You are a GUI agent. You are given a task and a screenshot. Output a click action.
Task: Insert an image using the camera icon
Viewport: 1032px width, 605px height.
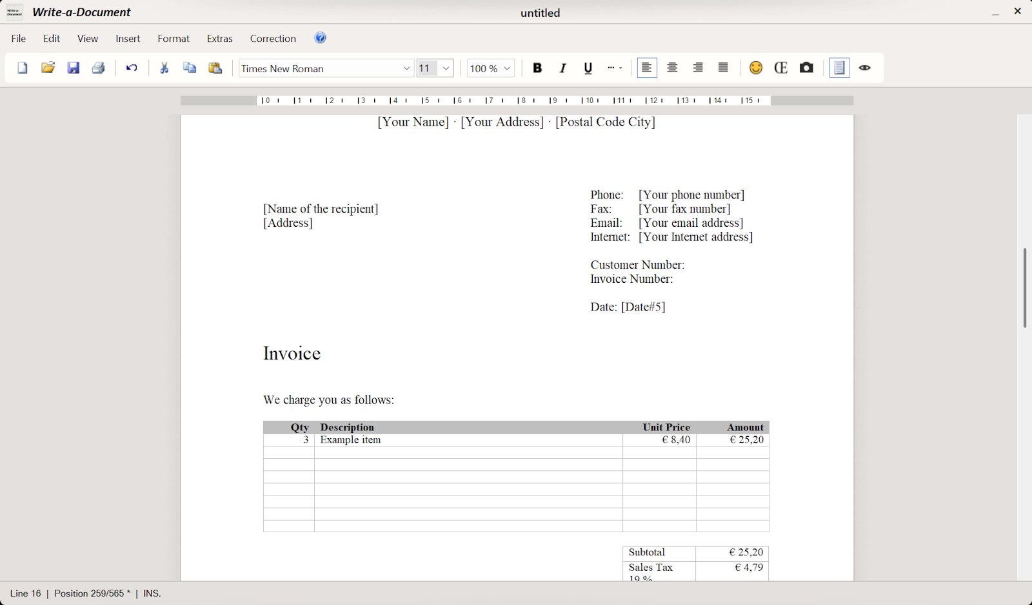point(806,68)
